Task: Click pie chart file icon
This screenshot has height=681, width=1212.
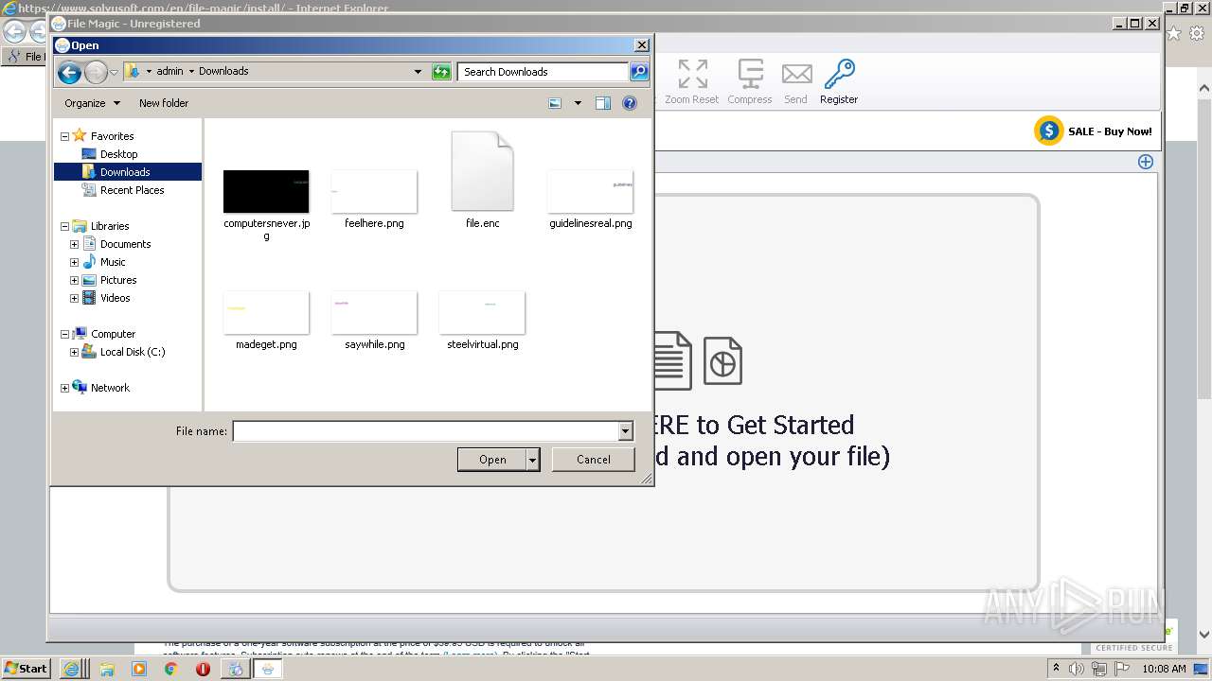Action: pyautogui.click(x=722, y=360)
